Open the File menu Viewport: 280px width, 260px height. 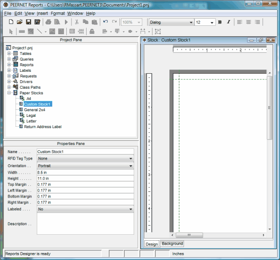[x=8, y=13]
